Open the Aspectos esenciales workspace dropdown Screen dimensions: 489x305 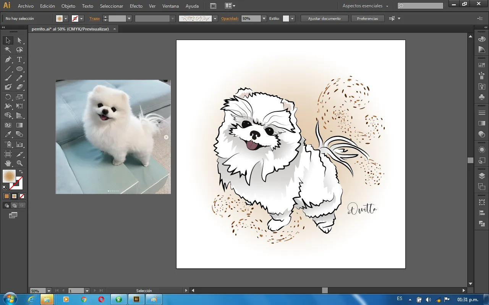[365, 6]
